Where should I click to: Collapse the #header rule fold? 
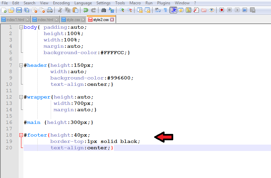[x=21, y=65]
